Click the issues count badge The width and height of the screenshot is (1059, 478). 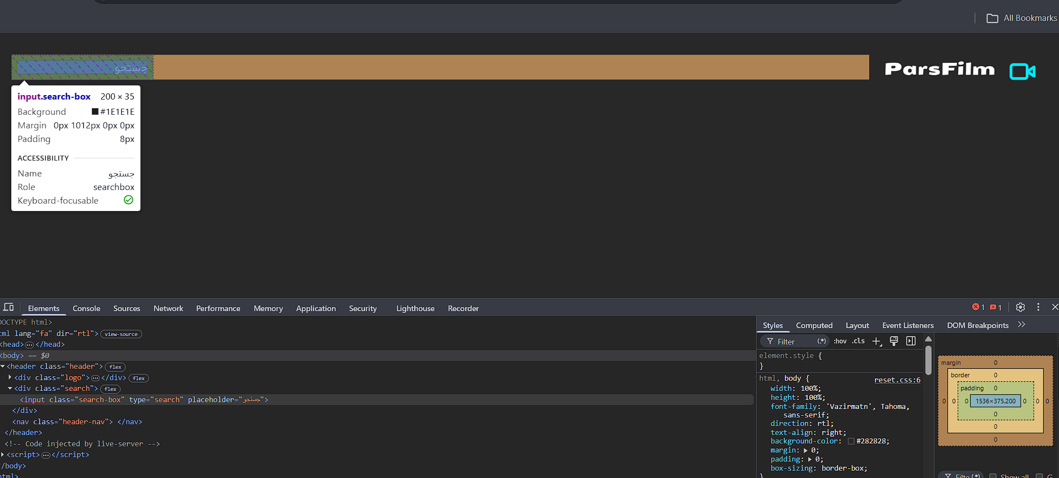(996, 307)
